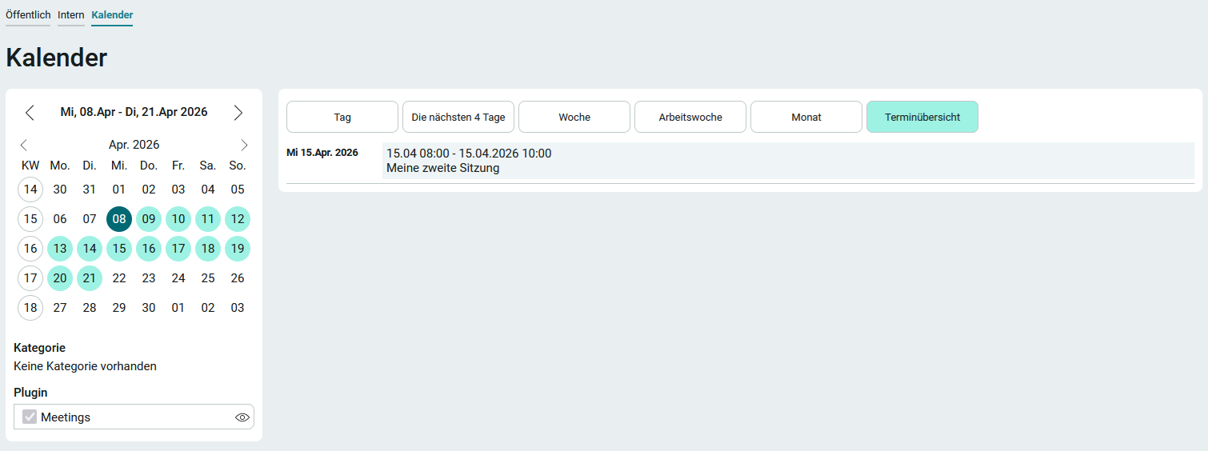Select calendar week 14 circle
This screenshot has width=1208, height=451.
[x=30, y=190]
